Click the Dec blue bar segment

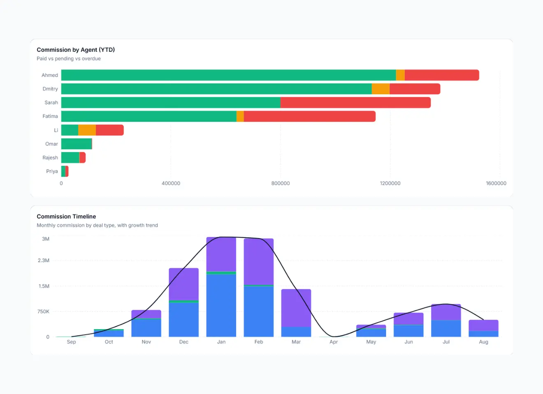[183, 320]
